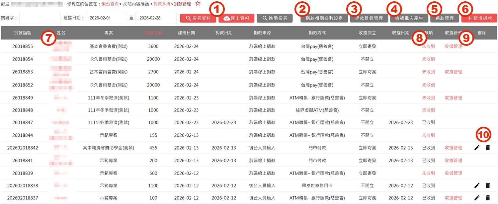Screen dimensions: 498x204
Task: Delete donation 202602018842 using the trash icon
Action: point(488,148)
